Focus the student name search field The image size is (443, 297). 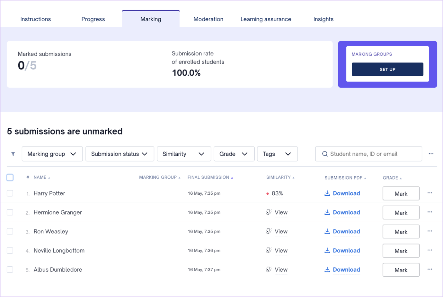(373, 154)
